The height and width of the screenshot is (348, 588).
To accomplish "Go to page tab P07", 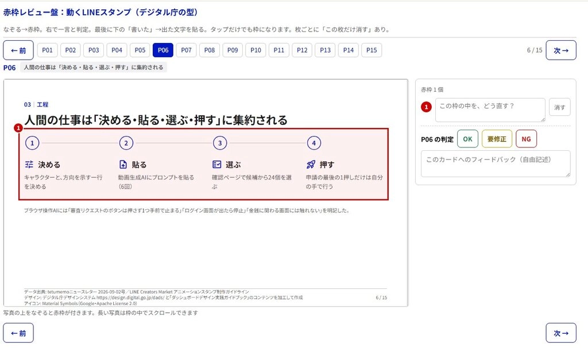I will click(x=187, y=50).
